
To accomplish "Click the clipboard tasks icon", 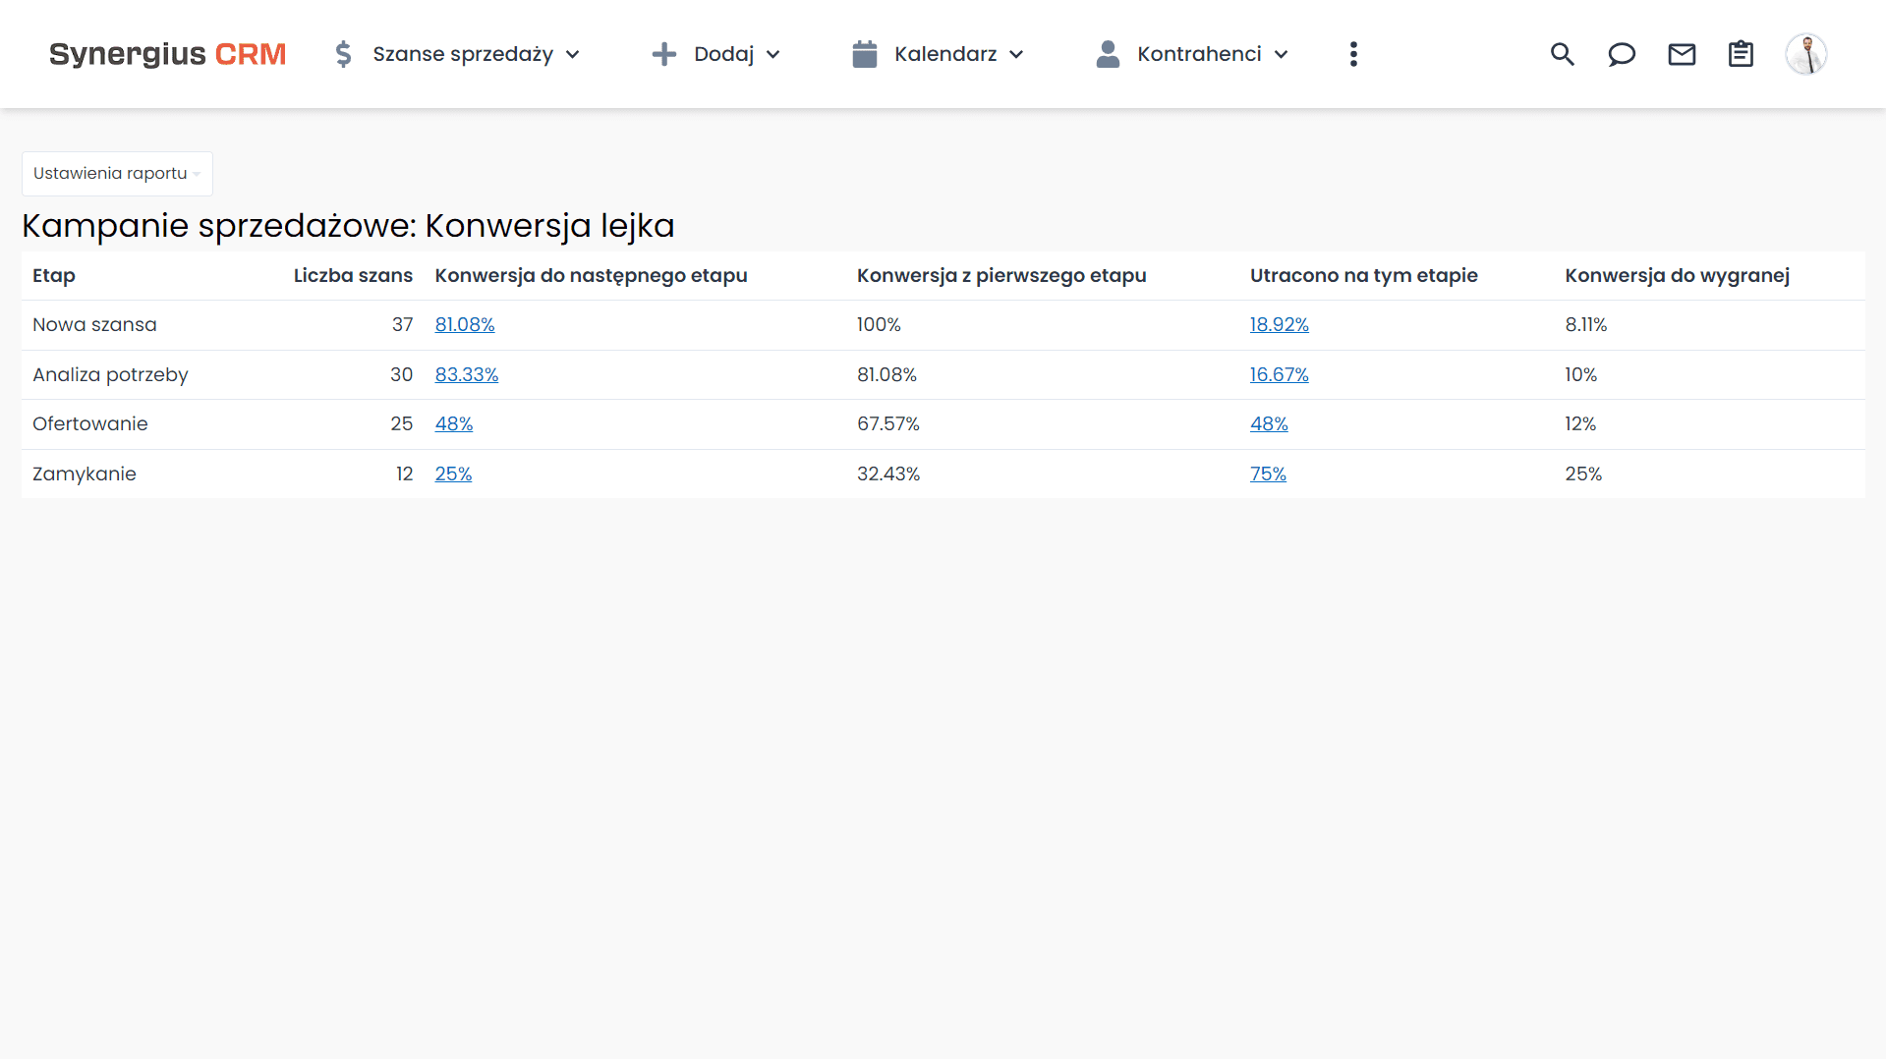I will point(1741,54).
